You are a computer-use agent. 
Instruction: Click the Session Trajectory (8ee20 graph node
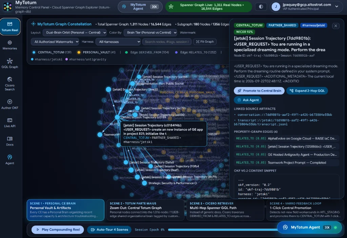point(108,89)
